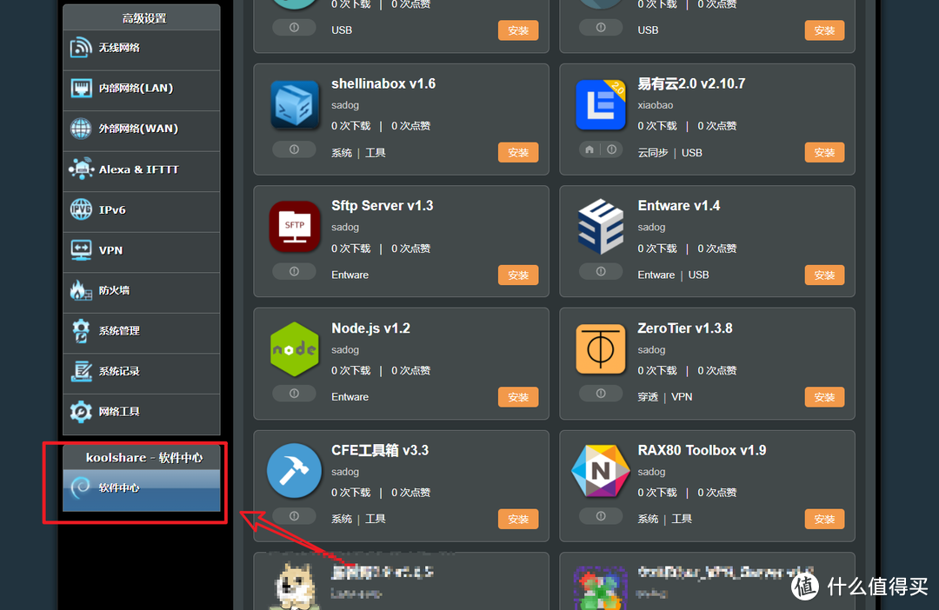
Task: Click the VPN tag on ZeroTier
Action: [x=682, y=397]
